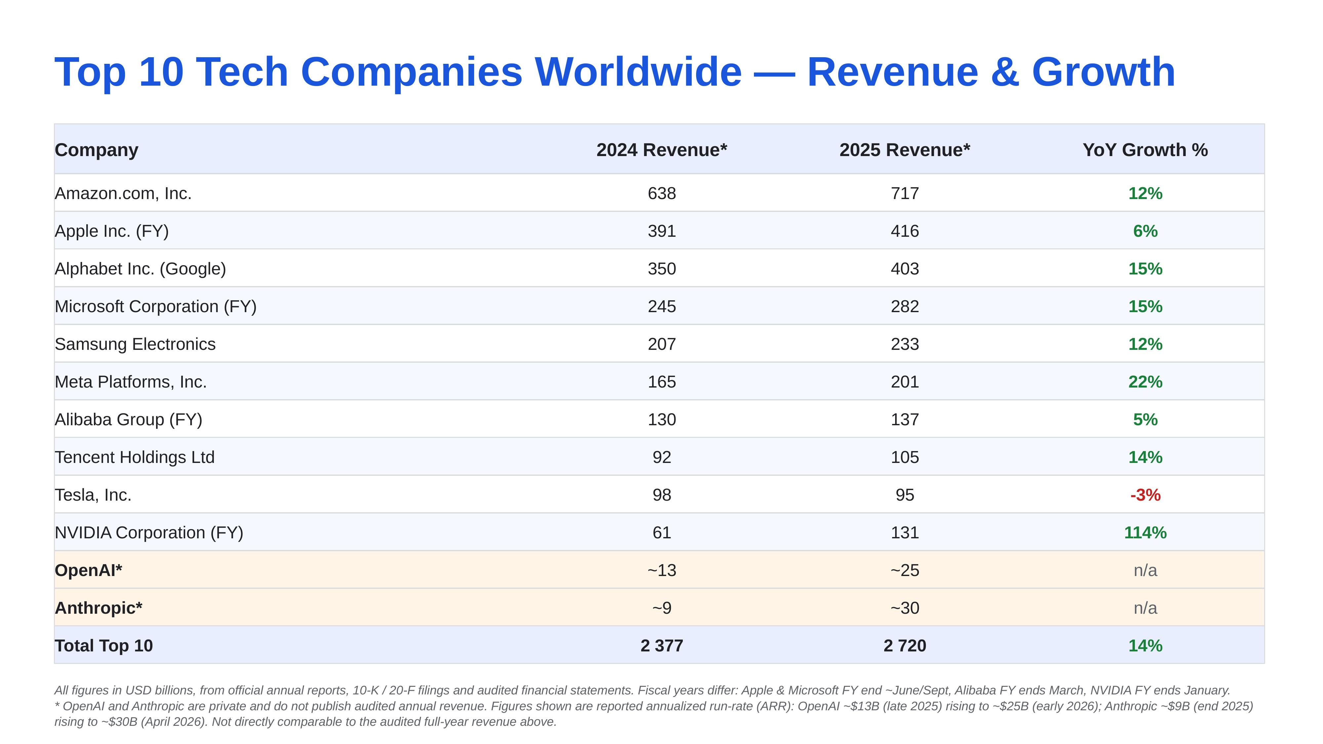Click Alibaba's 2024 revenue '130'
Screen dimensions: 1323x744
[661, 420]
